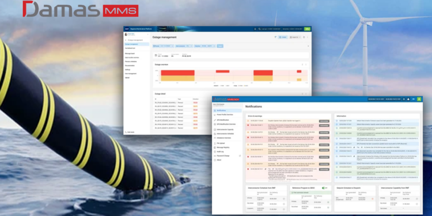Screen dimensions: 432x216
Task: Toggle the Reference Program to GBSO switch
Action: [324, 188]
